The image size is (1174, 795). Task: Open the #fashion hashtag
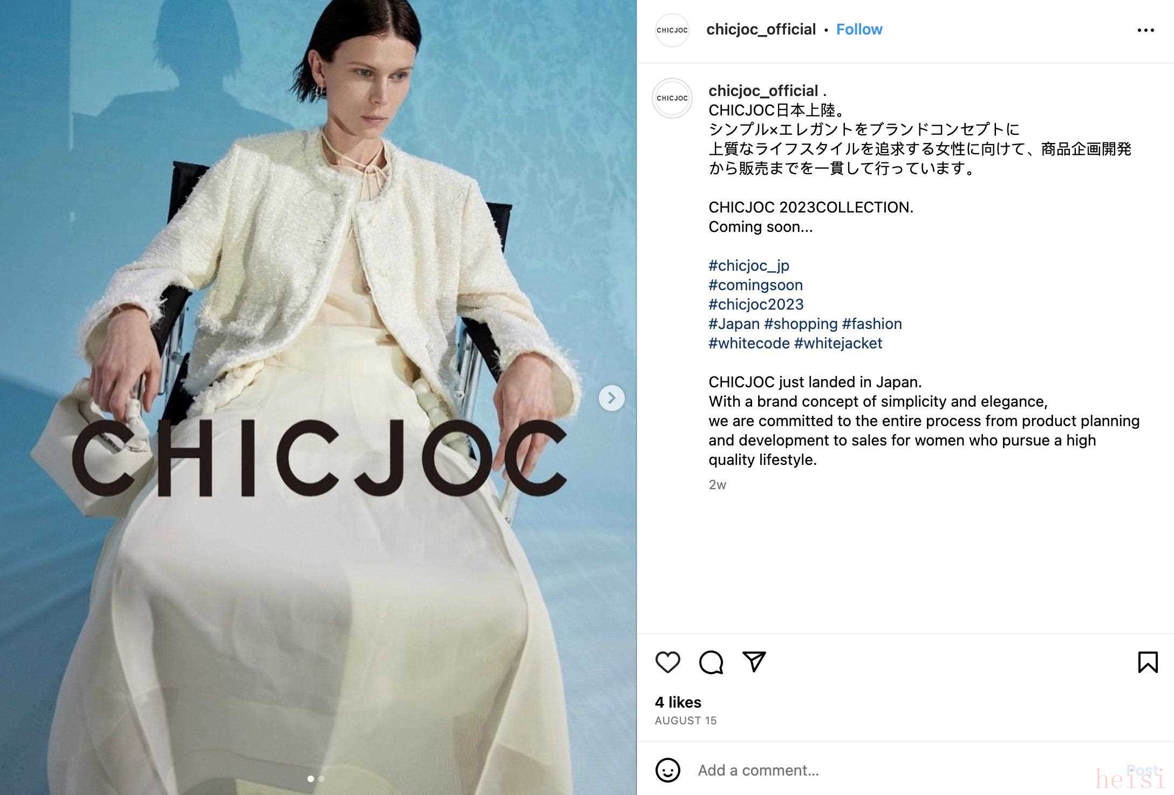click(x=872, y=324)
